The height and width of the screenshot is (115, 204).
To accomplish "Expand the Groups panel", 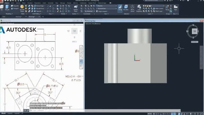I will [x=169, y=14].
